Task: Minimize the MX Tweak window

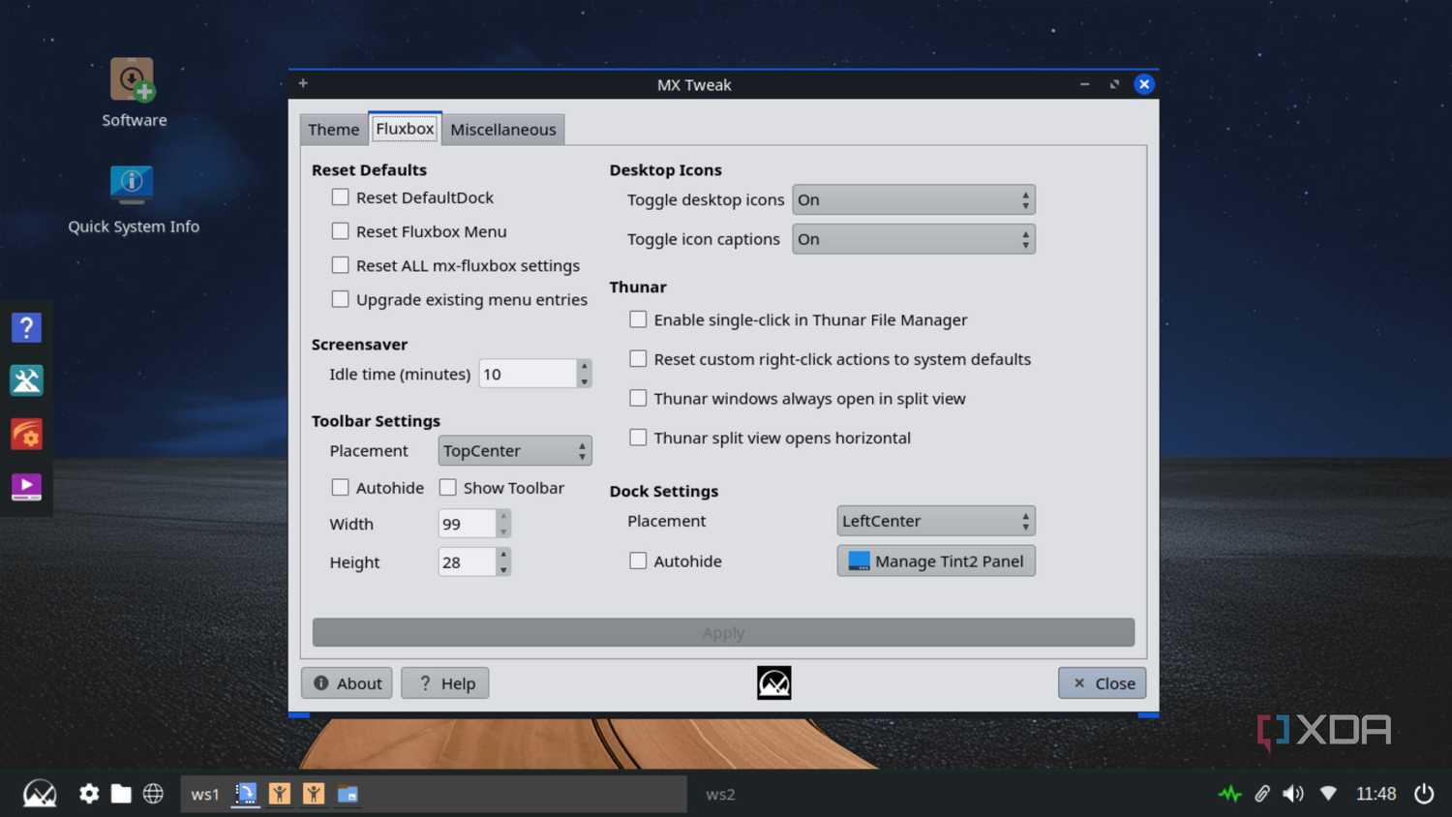Action: click(1085, 84)
